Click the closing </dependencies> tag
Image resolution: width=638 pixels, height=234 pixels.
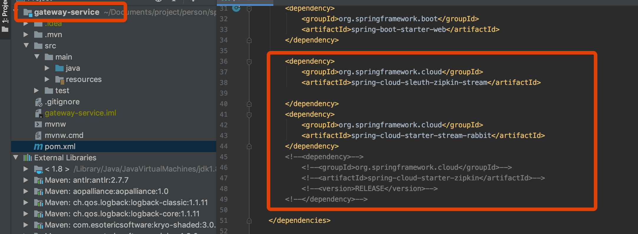pos(299,220)
